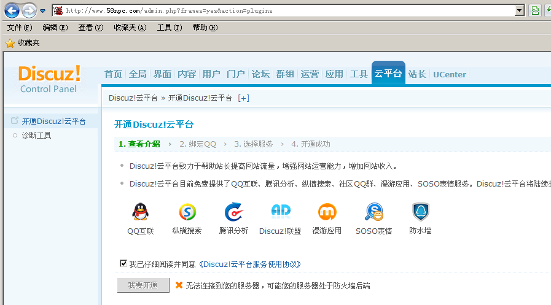Viewport: 551px width, 305px height.
Task: Click the sidebar external-link icon beside 开通Discuz!云平台
Action: [x=14, y=121]
